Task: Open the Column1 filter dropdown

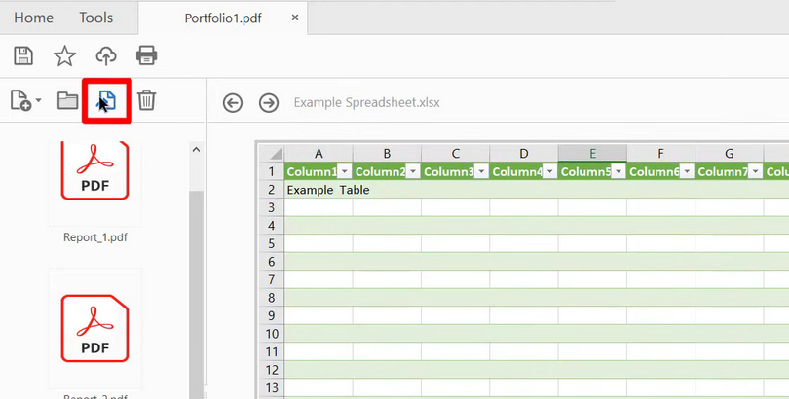Action: [344, 172]
